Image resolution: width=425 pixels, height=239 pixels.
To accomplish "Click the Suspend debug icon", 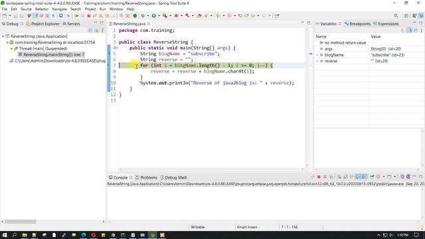I will click(x=82, y=16).
